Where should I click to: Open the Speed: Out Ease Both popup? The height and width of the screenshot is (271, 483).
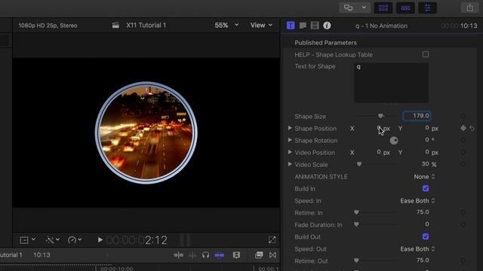point(417,249)
